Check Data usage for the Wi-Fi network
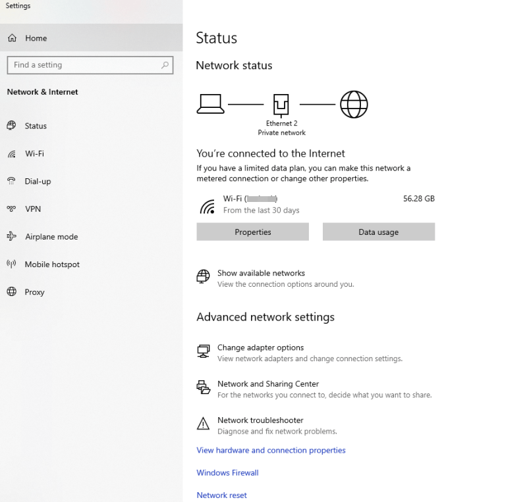The image size is (527, 502). (378, 232)
